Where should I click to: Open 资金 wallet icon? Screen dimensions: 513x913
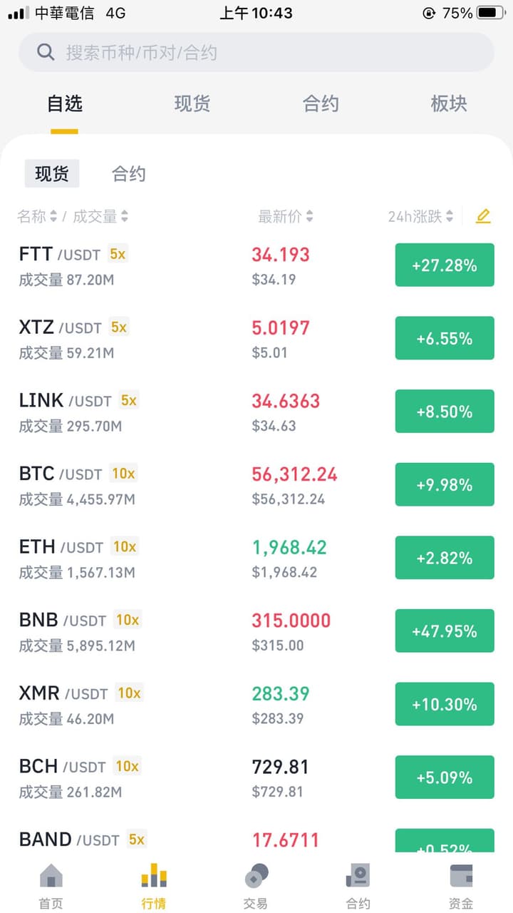pyautogui.click(x=461, y=876)
